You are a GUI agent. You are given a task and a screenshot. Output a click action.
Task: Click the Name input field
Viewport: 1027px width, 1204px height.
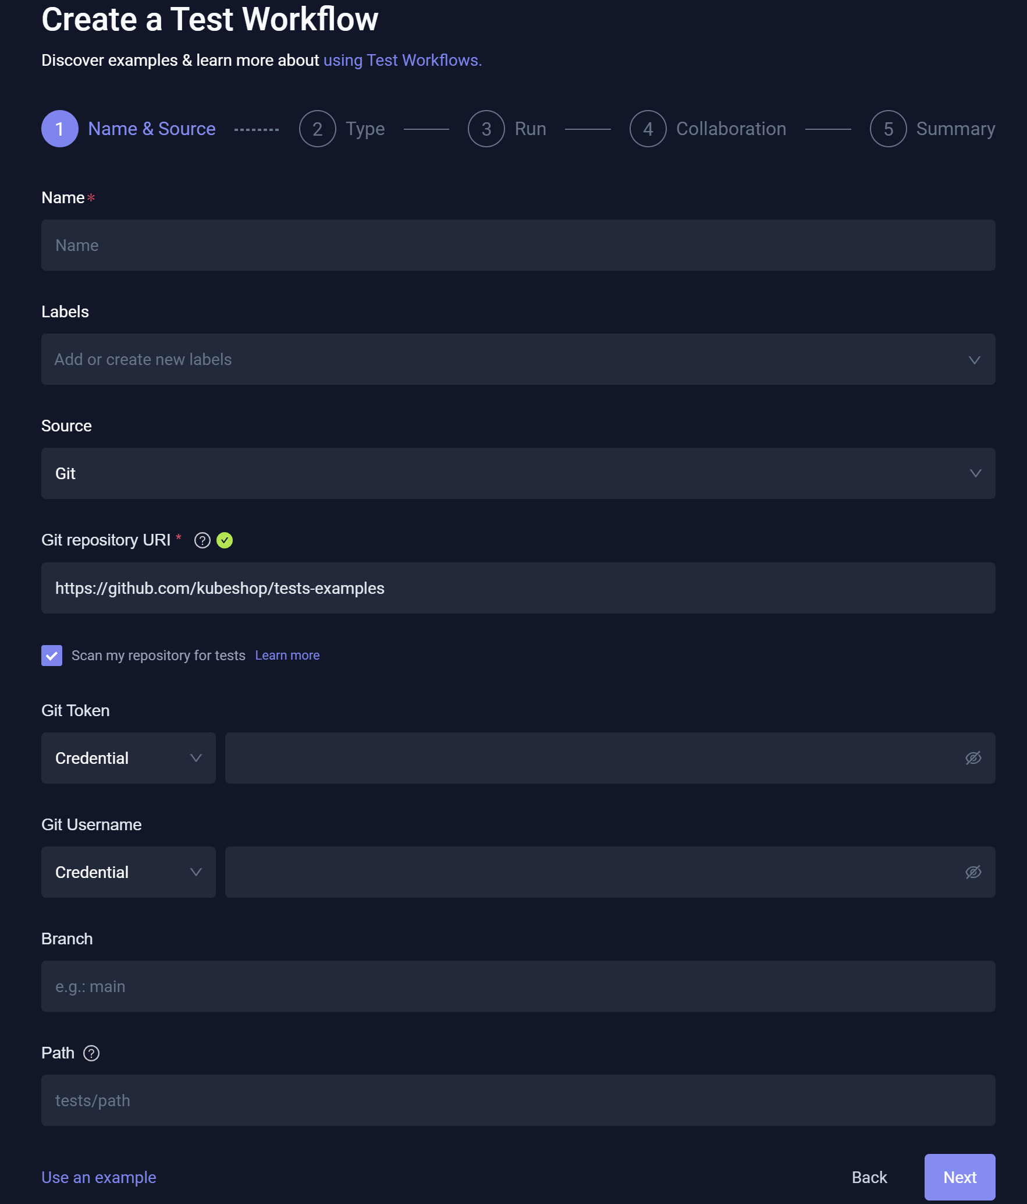coord(518,245)
